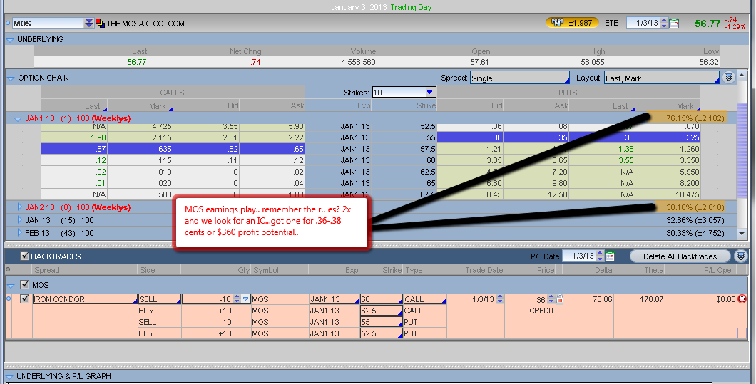This screenshot has height=384, width=756.
Task: Collapse the UNDERLYING section header
Action: [x=10, y=39]
